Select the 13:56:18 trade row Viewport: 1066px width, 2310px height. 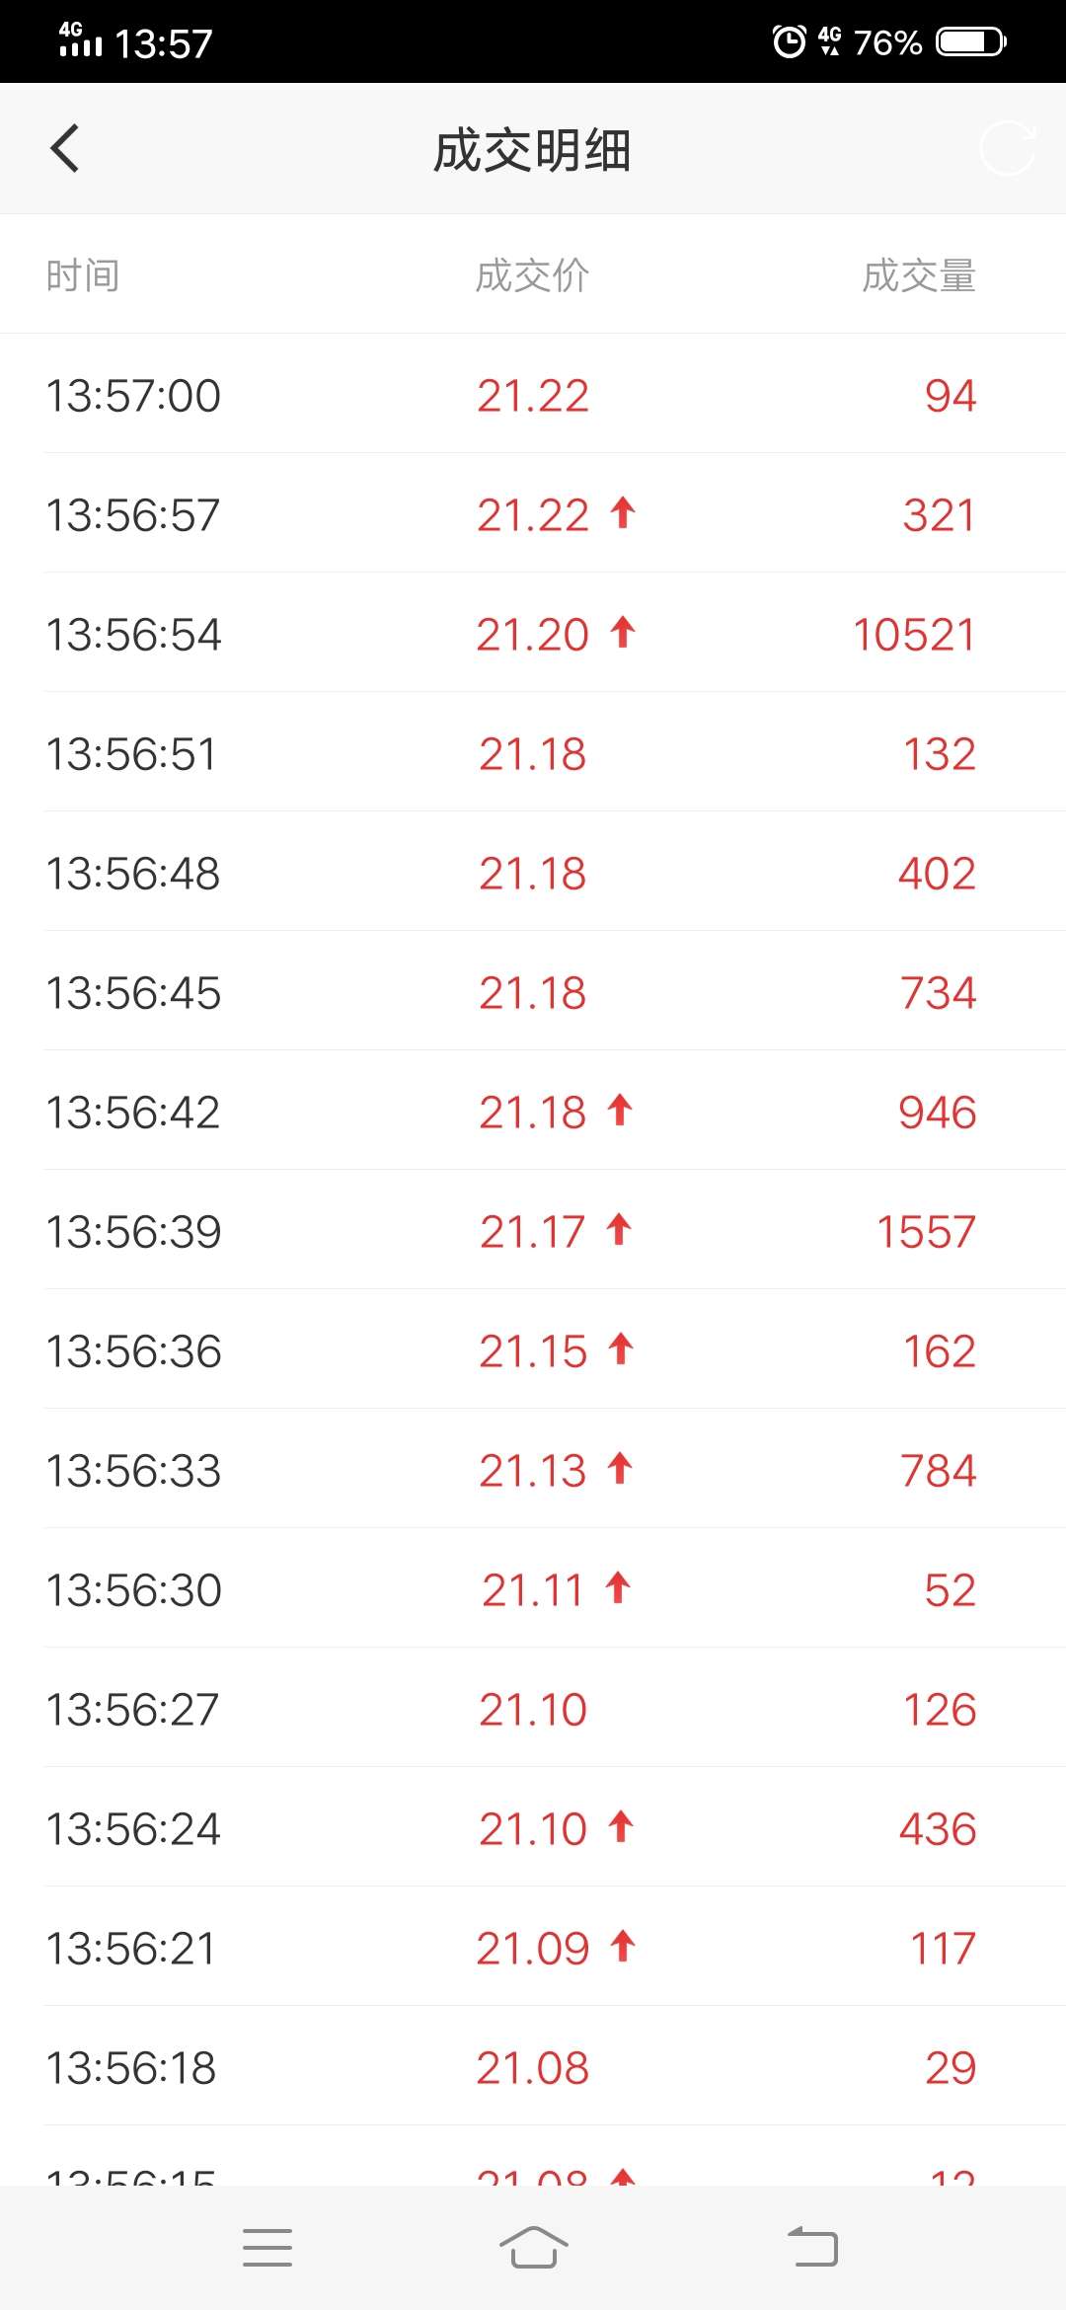click(533, 2067)
